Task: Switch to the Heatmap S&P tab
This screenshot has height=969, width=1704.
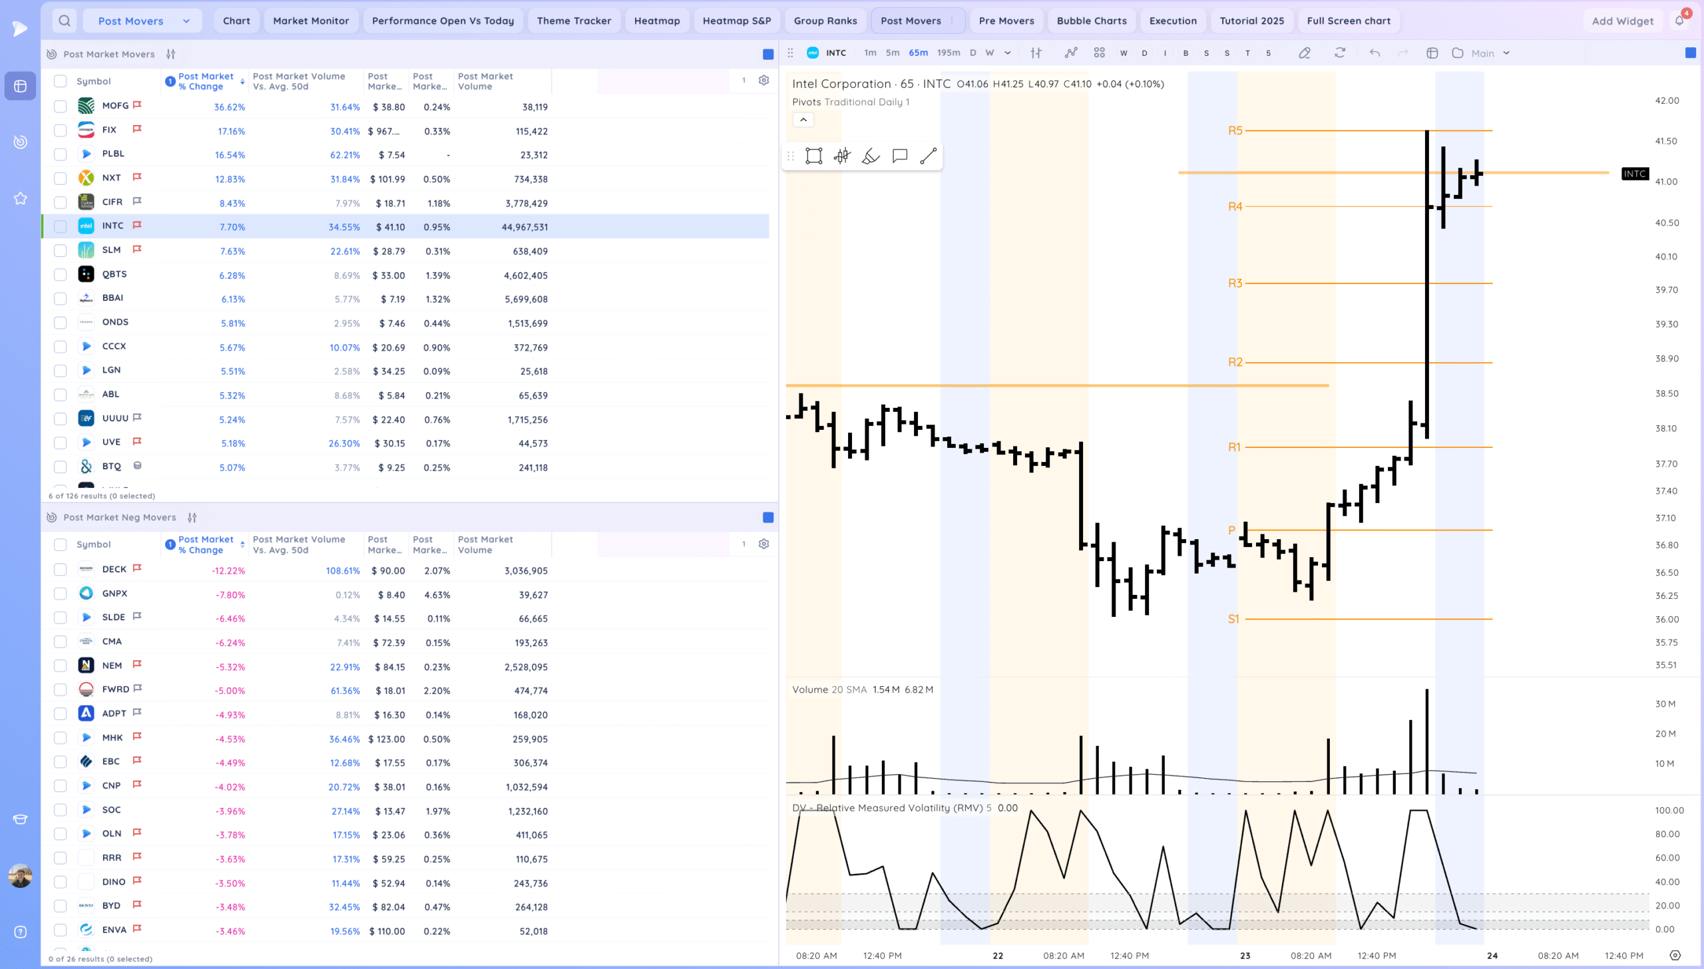Action: click(x=736, y=21)
